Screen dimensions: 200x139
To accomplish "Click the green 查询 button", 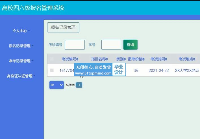I will tap(131, 45).
